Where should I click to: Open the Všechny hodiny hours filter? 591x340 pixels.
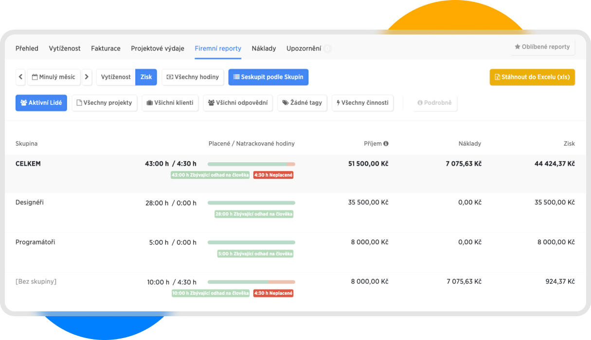(192, 77)
